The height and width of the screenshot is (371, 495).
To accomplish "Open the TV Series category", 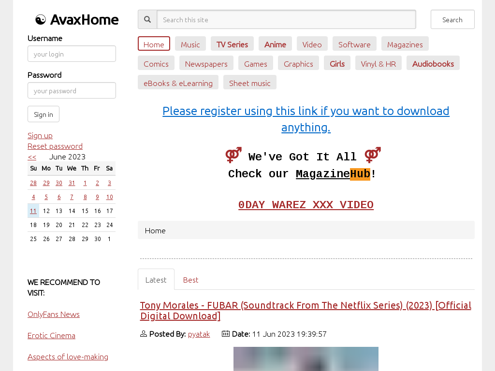I will [x=233, y=44].
